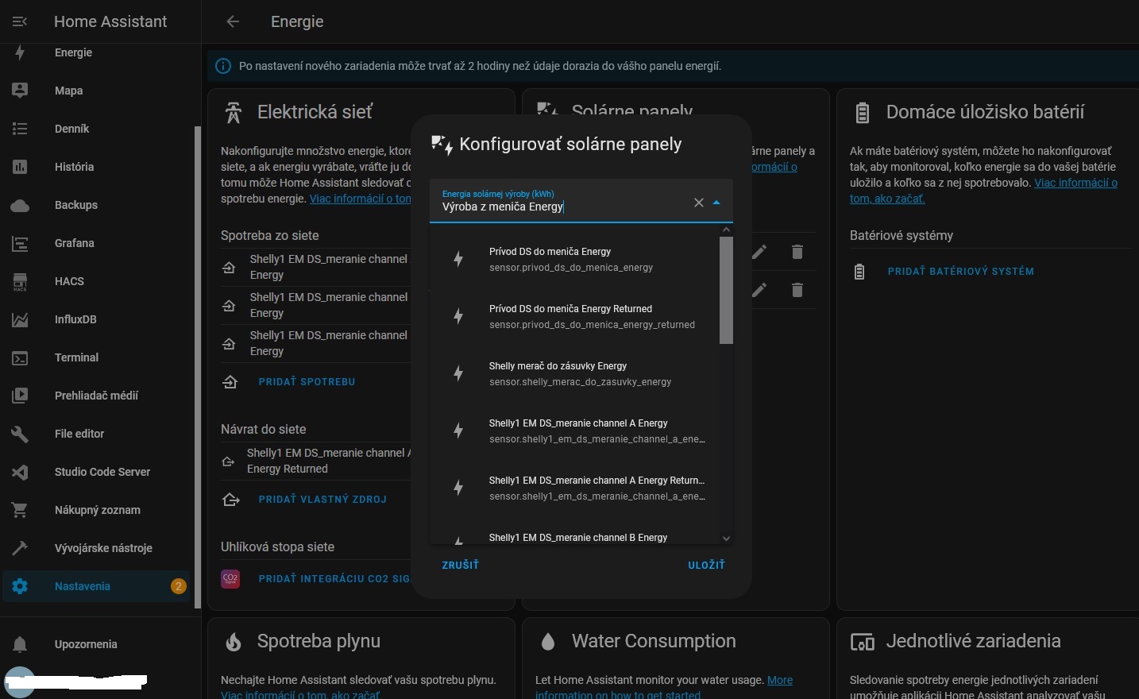Click the add-consumption icon beside PRIDAŤ SPOTREBU
The image size is (1139, 699).
click(230, 382)
